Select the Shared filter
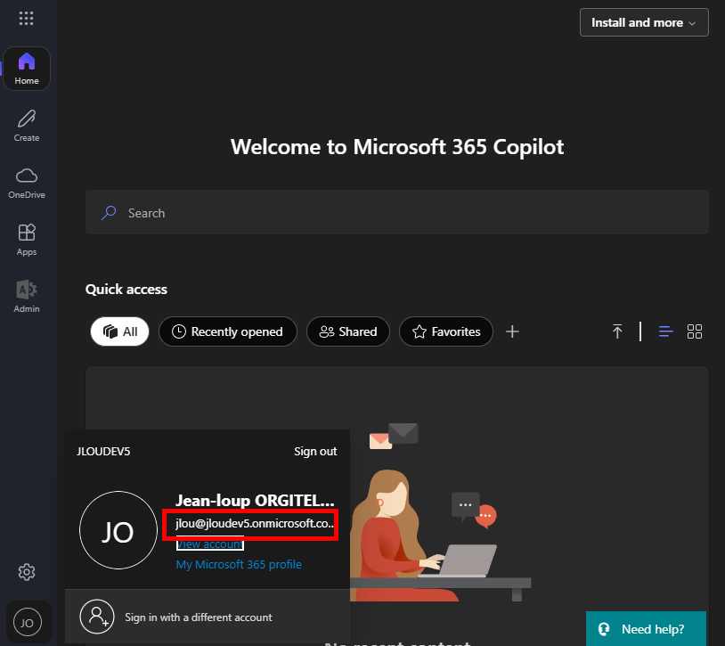725x646 pixels. (348, 331)
